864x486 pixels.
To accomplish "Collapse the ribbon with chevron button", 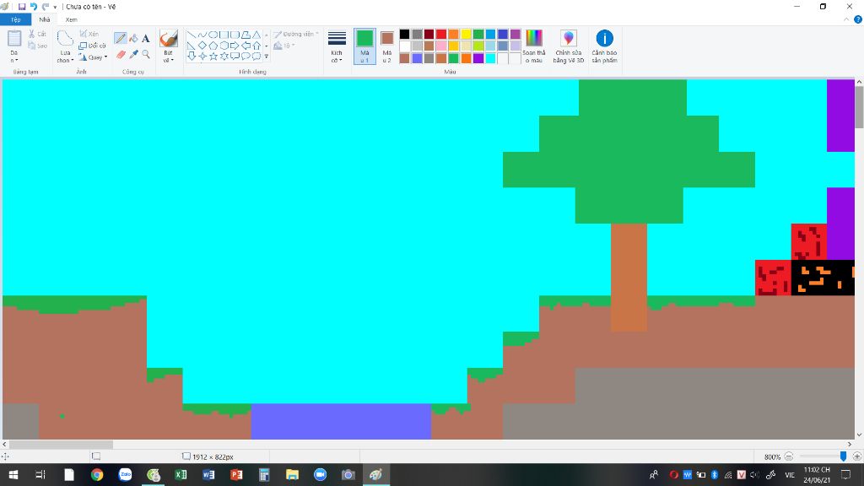I will click(846, 19).
